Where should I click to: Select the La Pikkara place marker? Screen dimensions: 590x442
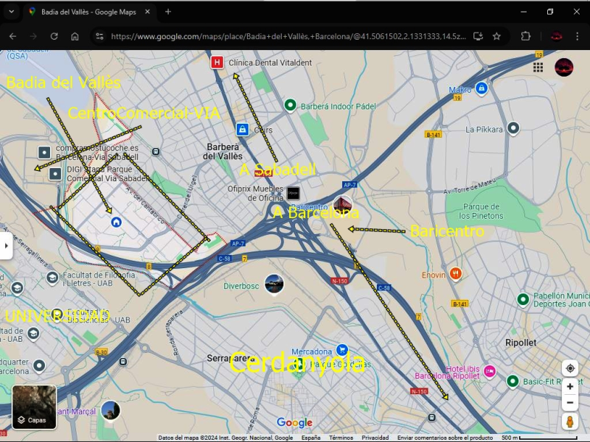[513, 128]
